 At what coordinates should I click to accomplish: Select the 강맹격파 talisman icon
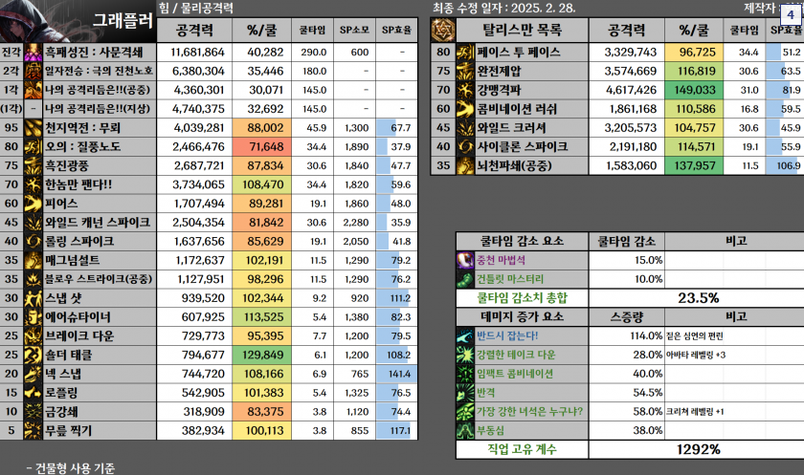click(466, 90)
